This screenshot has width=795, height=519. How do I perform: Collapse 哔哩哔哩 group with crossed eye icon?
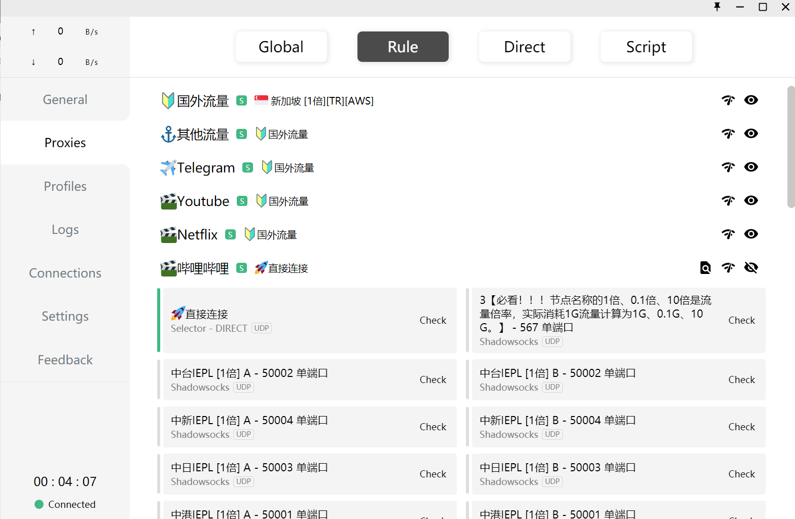pyautogui.click(x=751, y=267)
